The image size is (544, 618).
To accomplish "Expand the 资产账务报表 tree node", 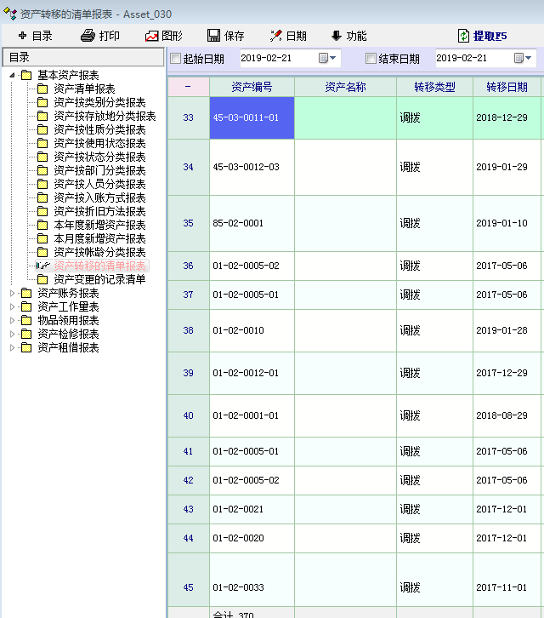I will pos(12,293).
